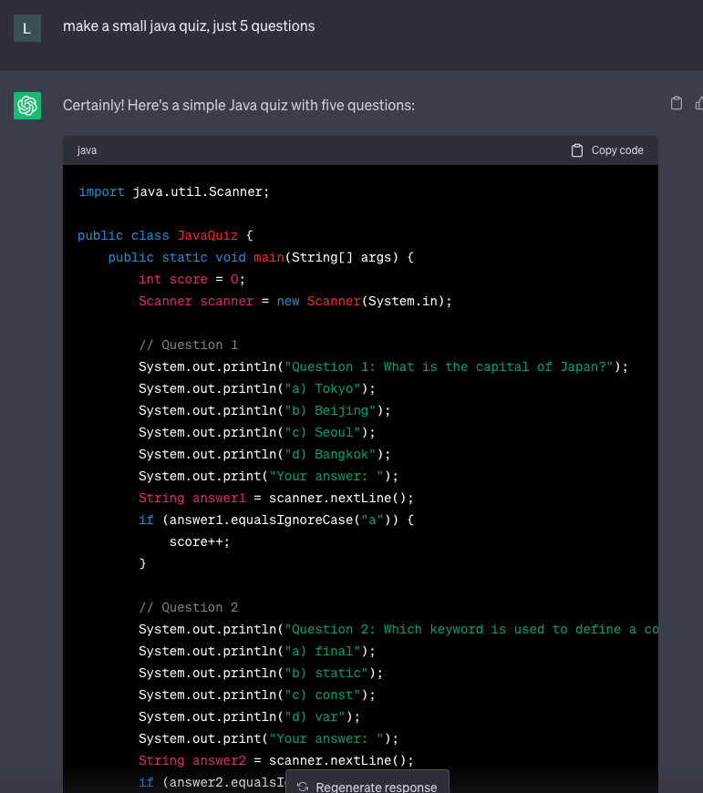Screen dimensions: 703x793
Task: Click the 'c) const' option line
Action: point(257,695)
